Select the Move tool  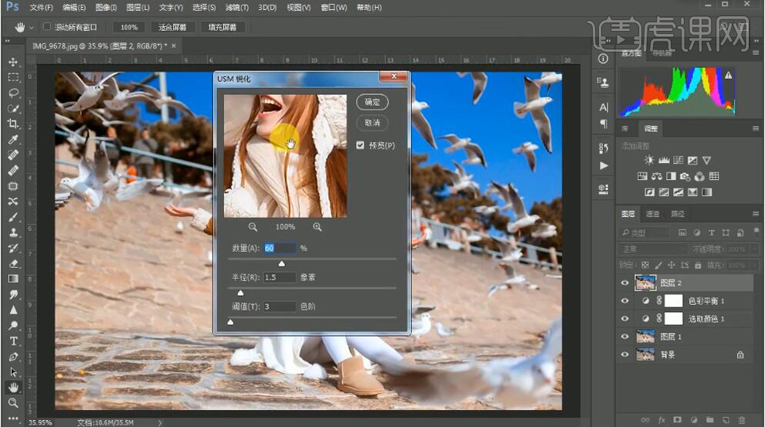coord(13,62)
